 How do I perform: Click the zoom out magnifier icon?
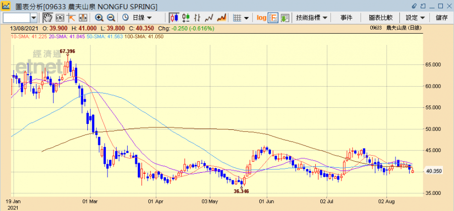(x=110, y=18)
